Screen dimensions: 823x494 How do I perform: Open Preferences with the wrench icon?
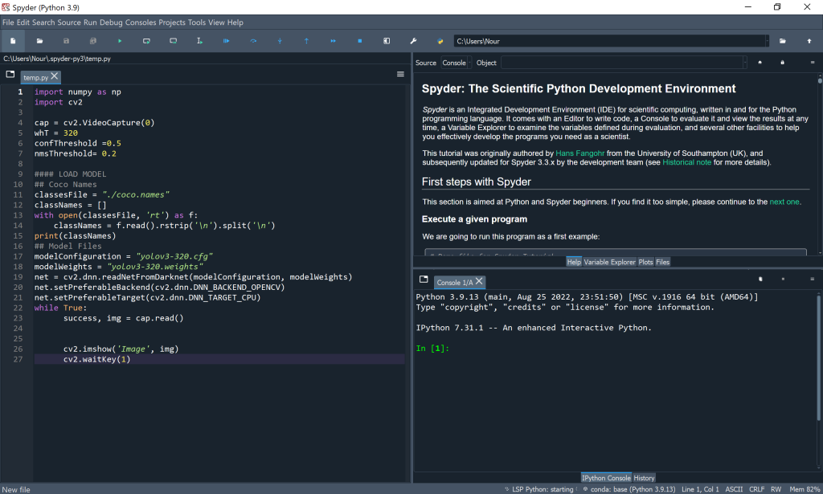[414, 41]
